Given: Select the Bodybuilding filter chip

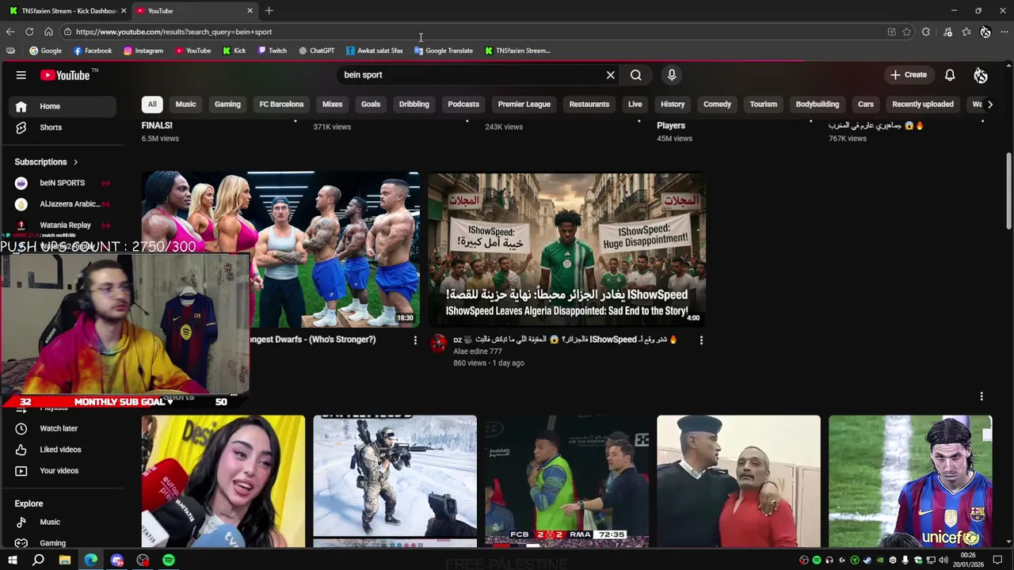Looking at the screenshot, I should point(818,104).
